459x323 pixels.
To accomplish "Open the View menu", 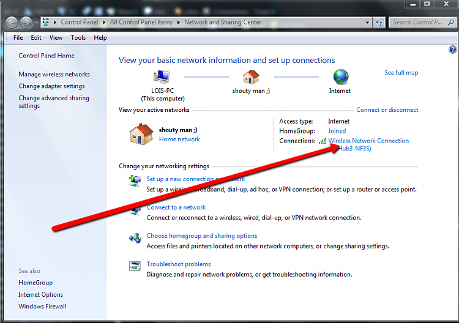I will tap(56, 38).
